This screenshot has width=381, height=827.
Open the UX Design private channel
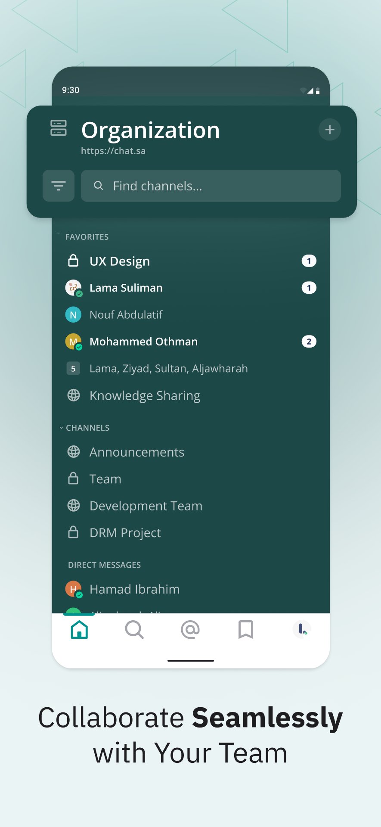click(120, 261)
